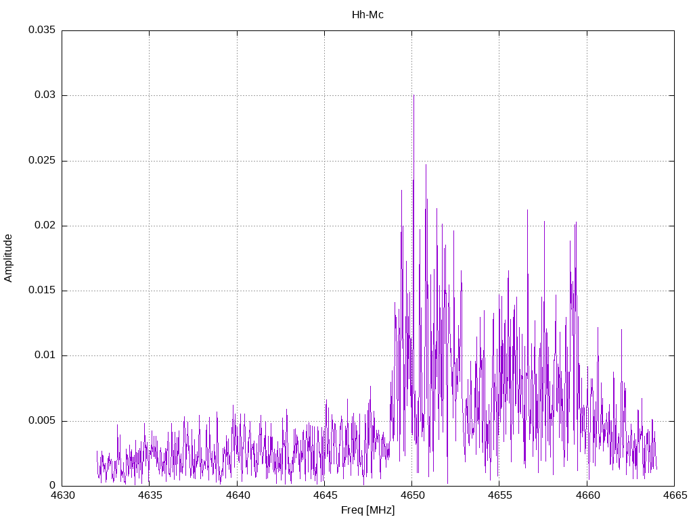
Task: Click the Amplitude y-axis label
Action: point(9,258)
